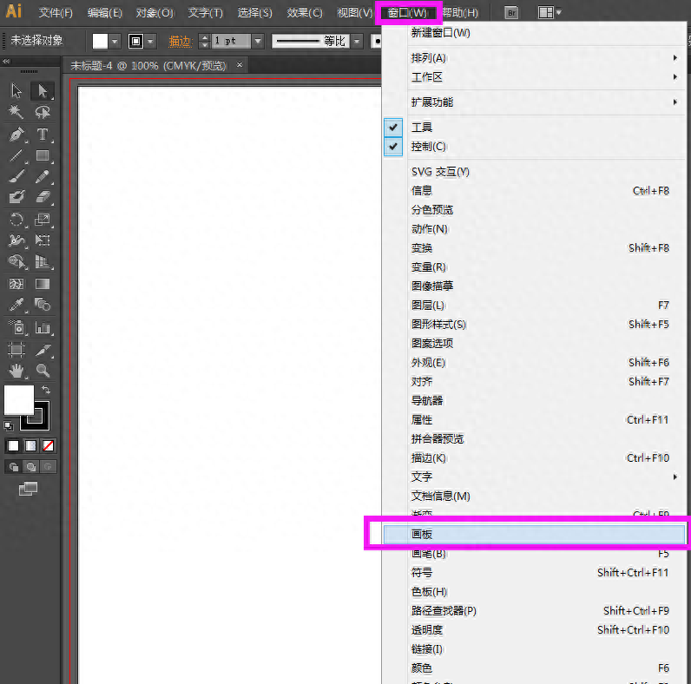691x684 pixels.
Task: Select the Pen tool
Action: click(x=16, y=135)
